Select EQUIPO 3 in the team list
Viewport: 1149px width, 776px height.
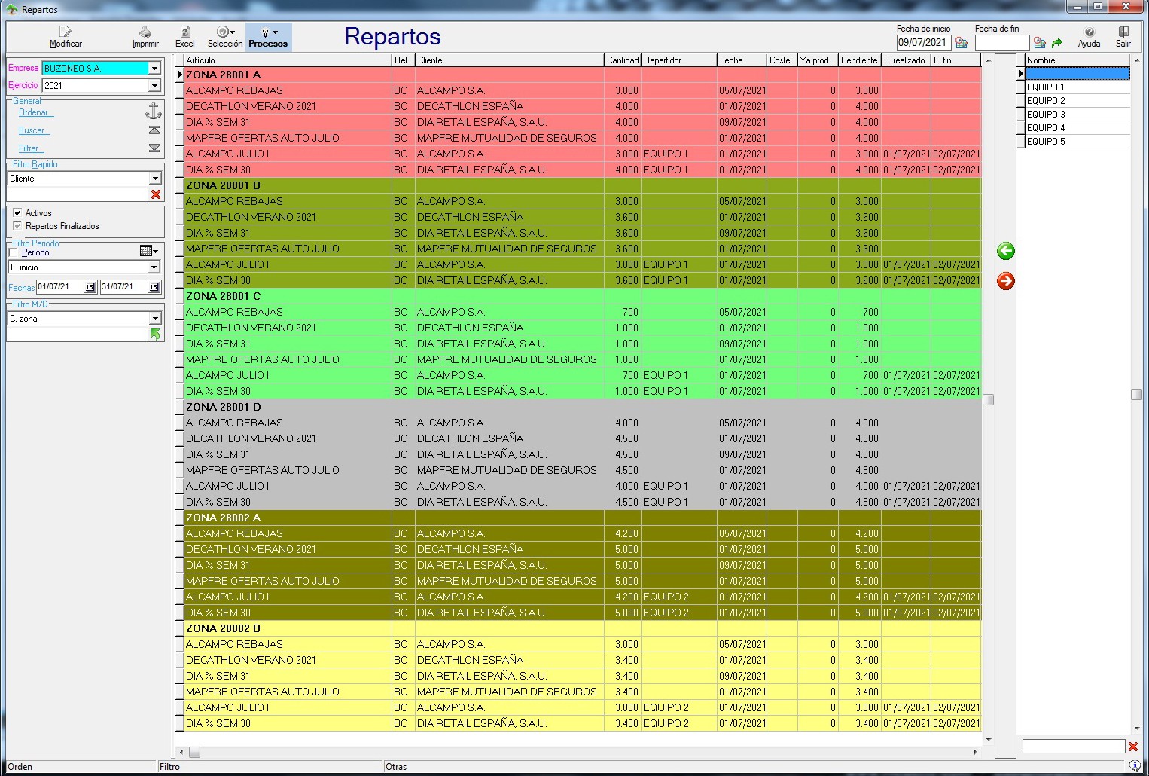click(x=1077, y=115)
